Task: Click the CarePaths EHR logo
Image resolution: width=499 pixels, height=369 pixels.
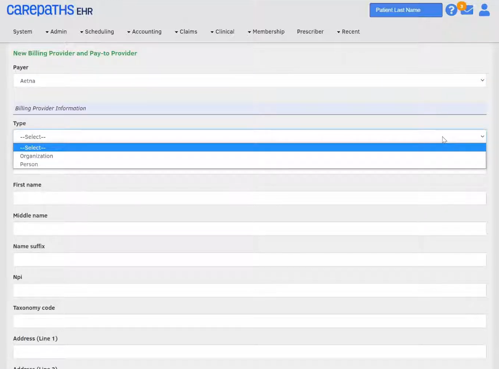Action: [x=49, y=10]
